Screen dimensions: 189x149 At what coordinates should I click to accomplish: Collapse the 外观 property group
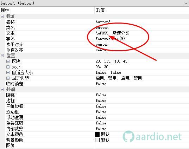click(2, 89)
